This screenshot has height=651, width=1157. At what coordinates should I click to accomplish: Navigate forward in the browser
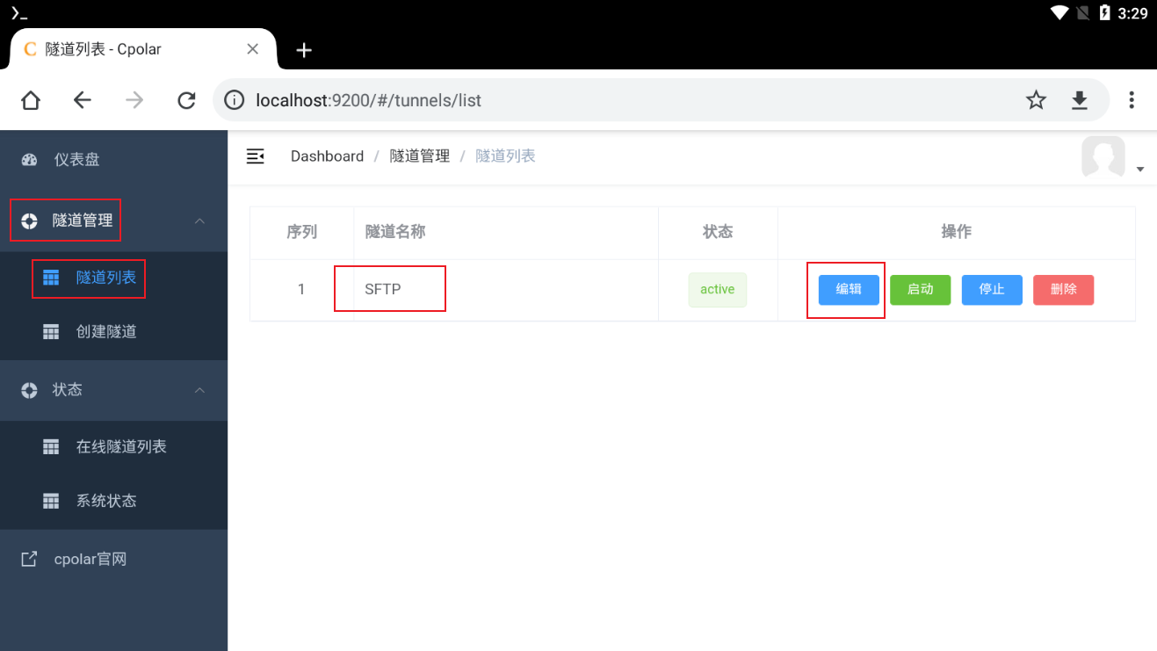134,100
